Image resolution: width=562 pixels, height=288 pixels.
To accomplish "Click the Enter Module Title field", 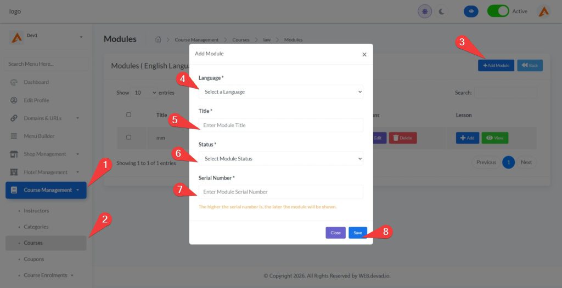I will tap(280, 125).
